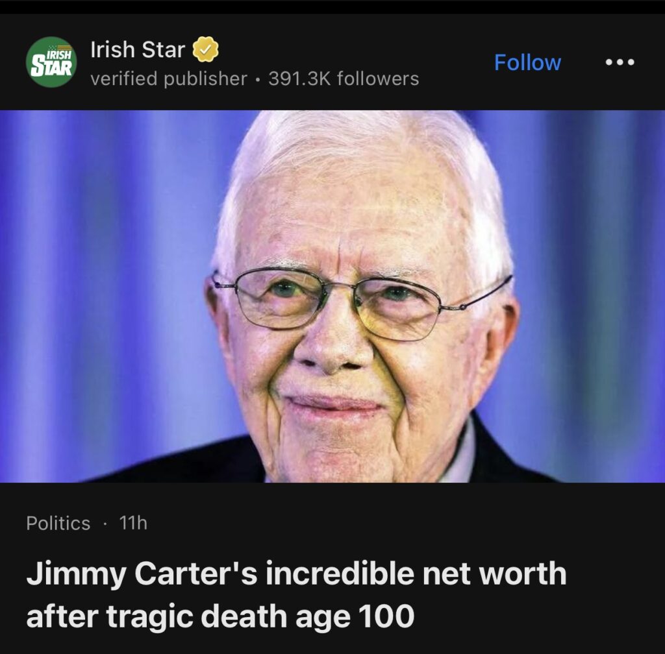Click the gold verified checkmark badge

click(x=205, y=49)
